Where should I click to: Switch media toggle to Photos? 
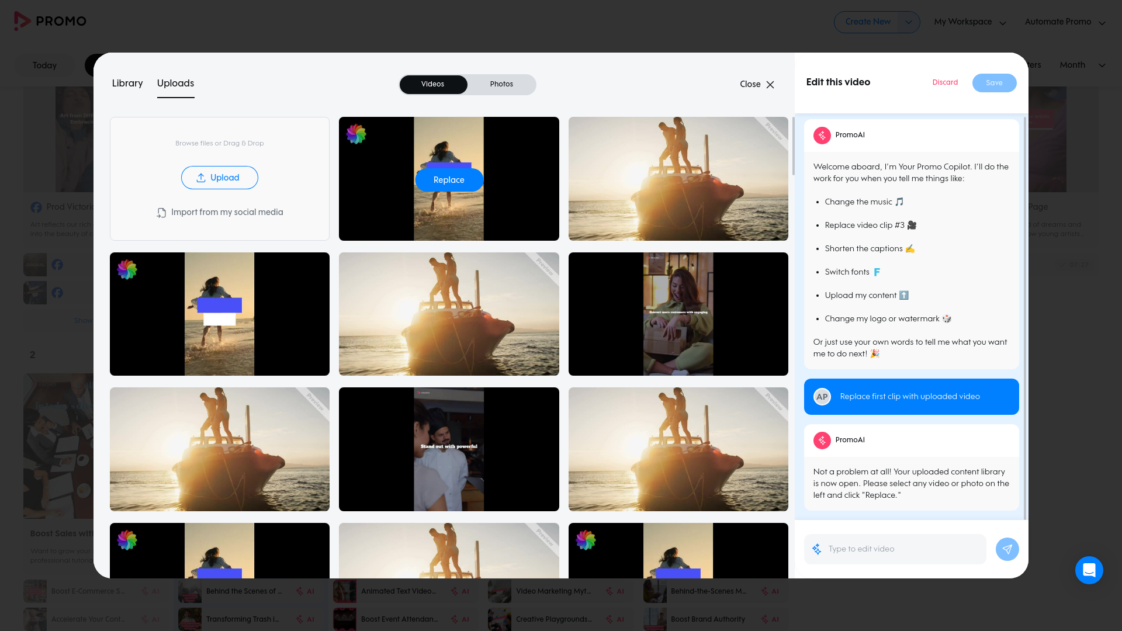pyautogui.click(x=501, y=84)
